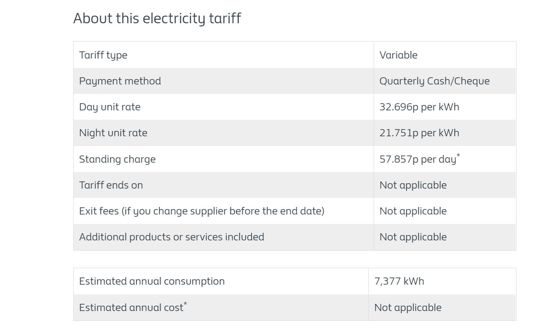Select the "Standing charge" label
Screen dimensions: 533x332
(x=117, y=159)
